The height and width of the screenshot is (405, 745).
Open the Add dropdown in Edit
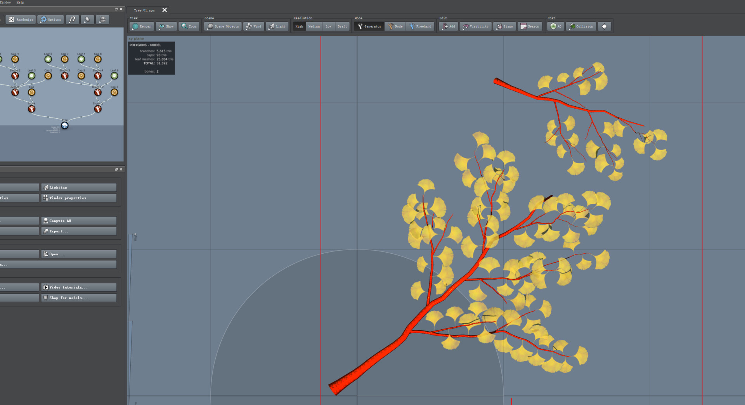click(449, 26)
